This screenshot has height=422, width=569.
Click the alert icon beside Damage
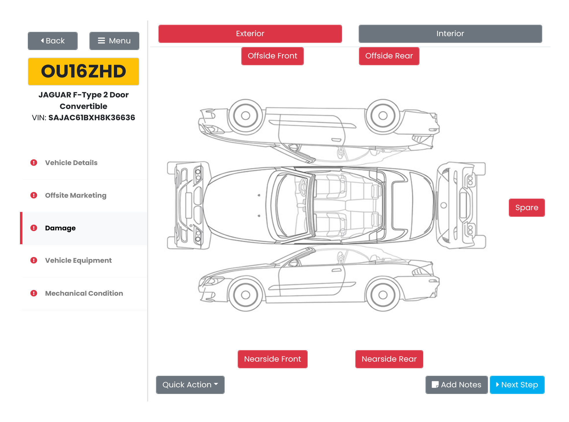pyautogui.click(x=34, y=228)
